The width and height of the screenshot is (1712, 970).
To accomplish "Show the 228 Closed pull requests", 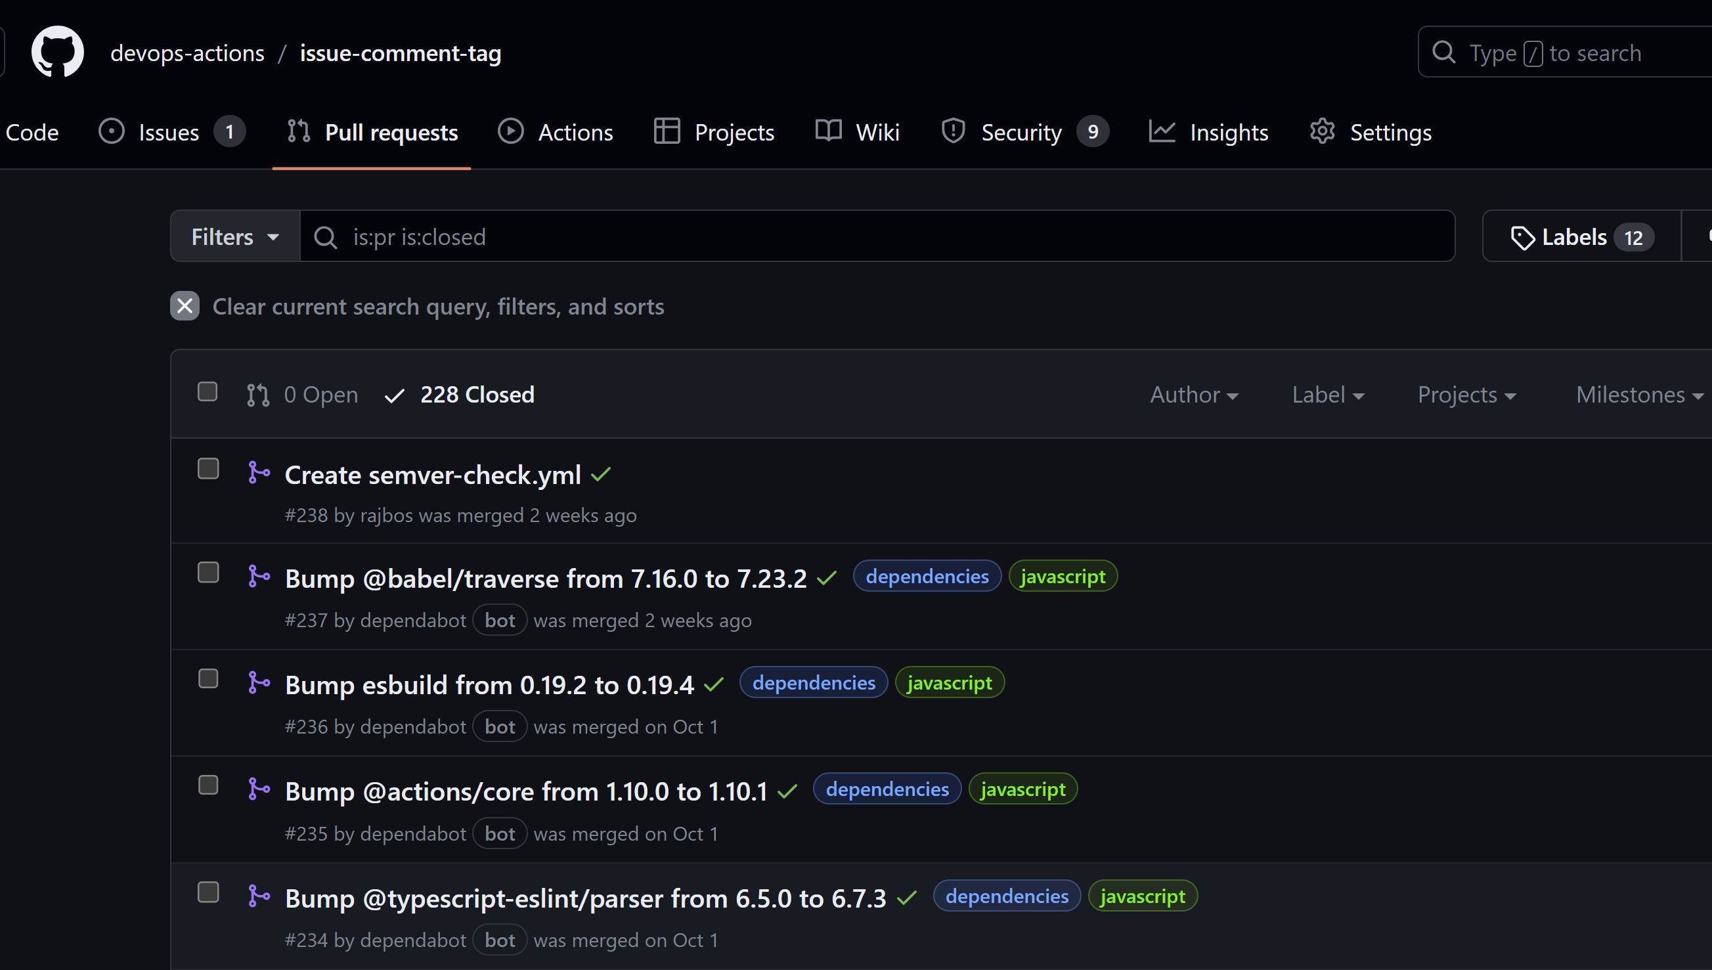I will (x=460, y=395).
